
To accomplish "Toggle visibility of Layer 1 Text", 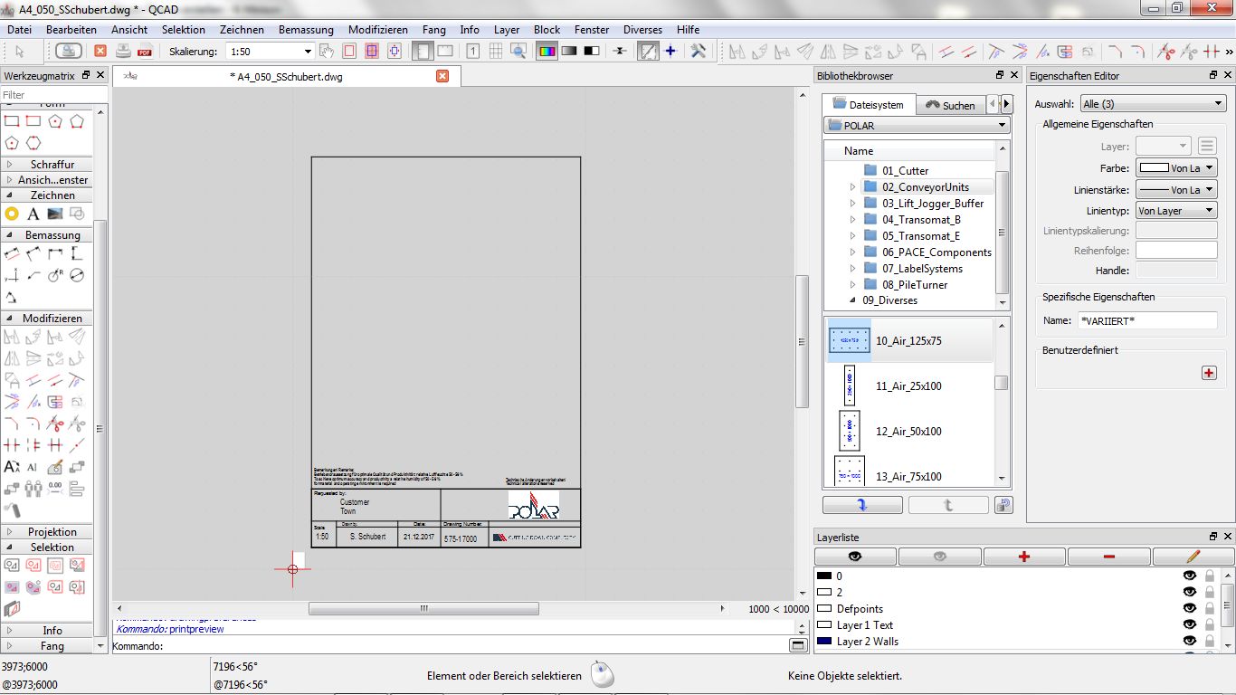I will pos(1190,625).
